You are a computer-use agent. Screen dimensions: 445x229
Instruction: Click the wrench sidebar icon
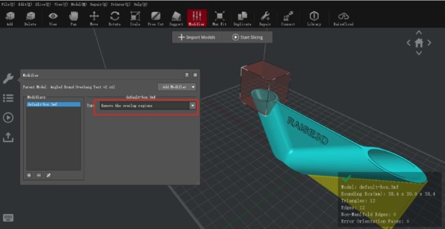point(8,78)
